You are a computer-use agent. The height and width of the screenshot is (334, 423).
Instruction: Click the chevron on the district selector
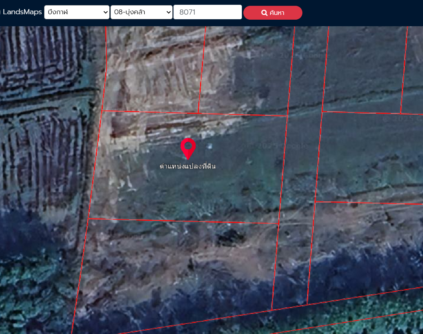tap(168, 12)
